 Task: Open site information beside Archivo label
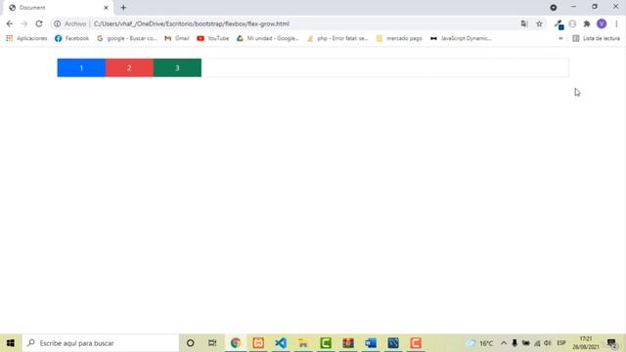[x=58, y=23]
